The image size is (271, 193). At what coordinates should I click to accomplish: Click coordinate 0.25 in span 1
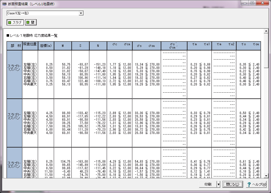click(49, 65)
